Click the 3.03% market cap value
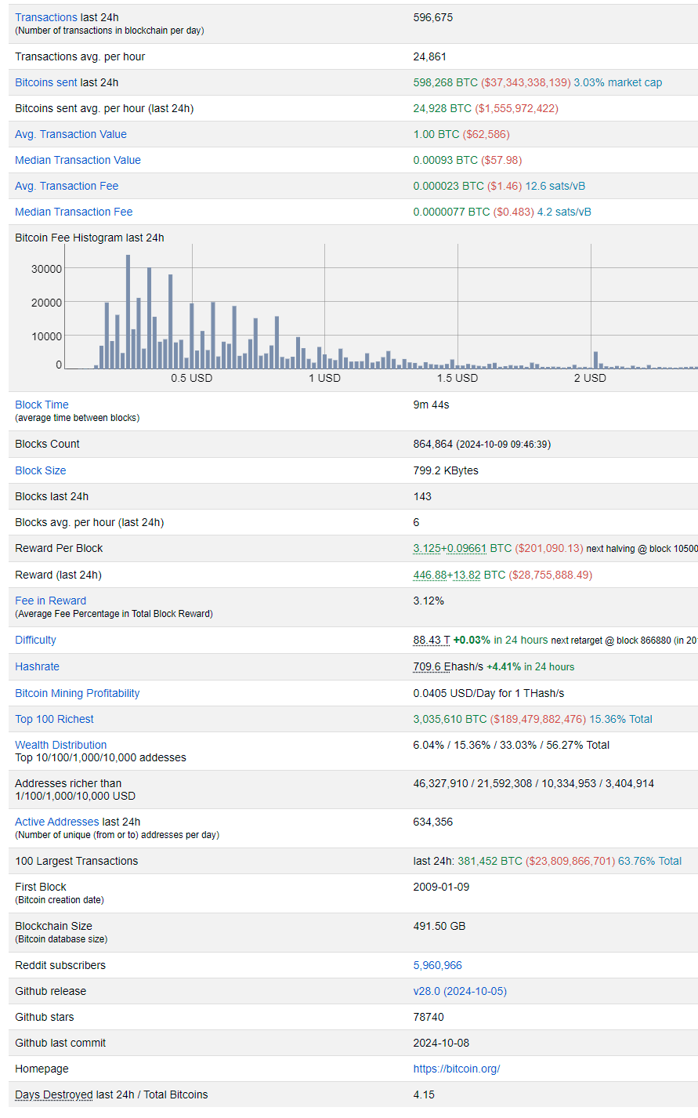This screenshot has width=698, height=1118. 617,82
